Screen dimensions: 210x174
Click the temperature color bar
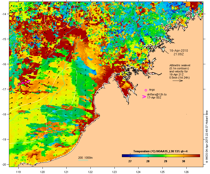[x=161, y=156]
